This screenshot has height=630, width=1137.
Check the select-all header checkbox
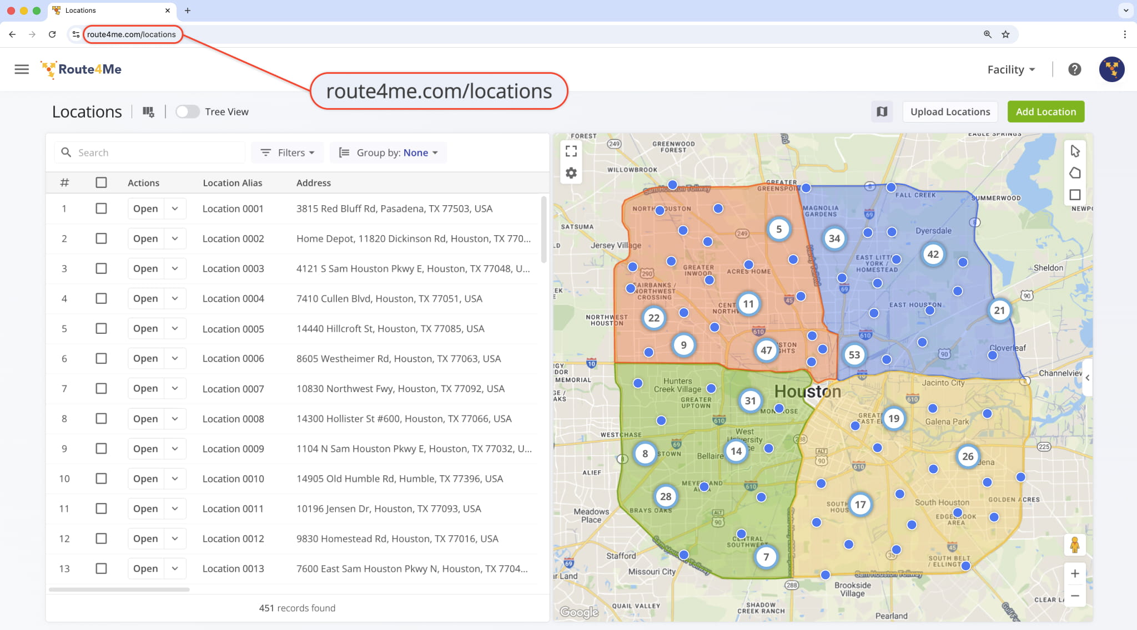tap(101, 182)
